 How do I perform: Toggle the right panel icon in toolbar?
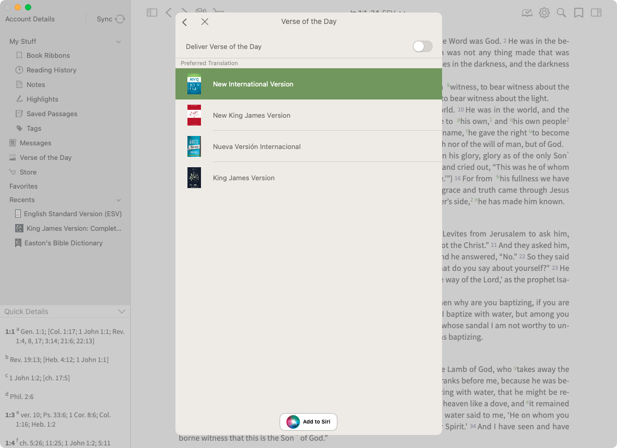click(x=596, y=13)
